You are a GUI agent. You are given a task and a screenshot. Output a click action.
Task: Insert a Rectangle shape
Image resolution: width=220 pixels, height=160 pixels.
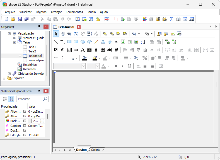click(69, 42)
